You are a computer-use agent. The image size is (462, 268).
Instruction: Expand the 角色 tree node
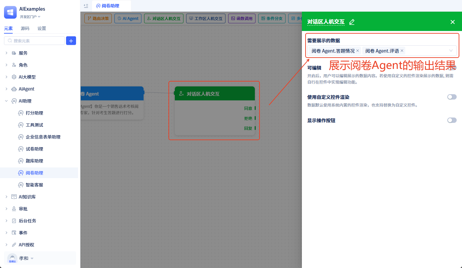6,65
